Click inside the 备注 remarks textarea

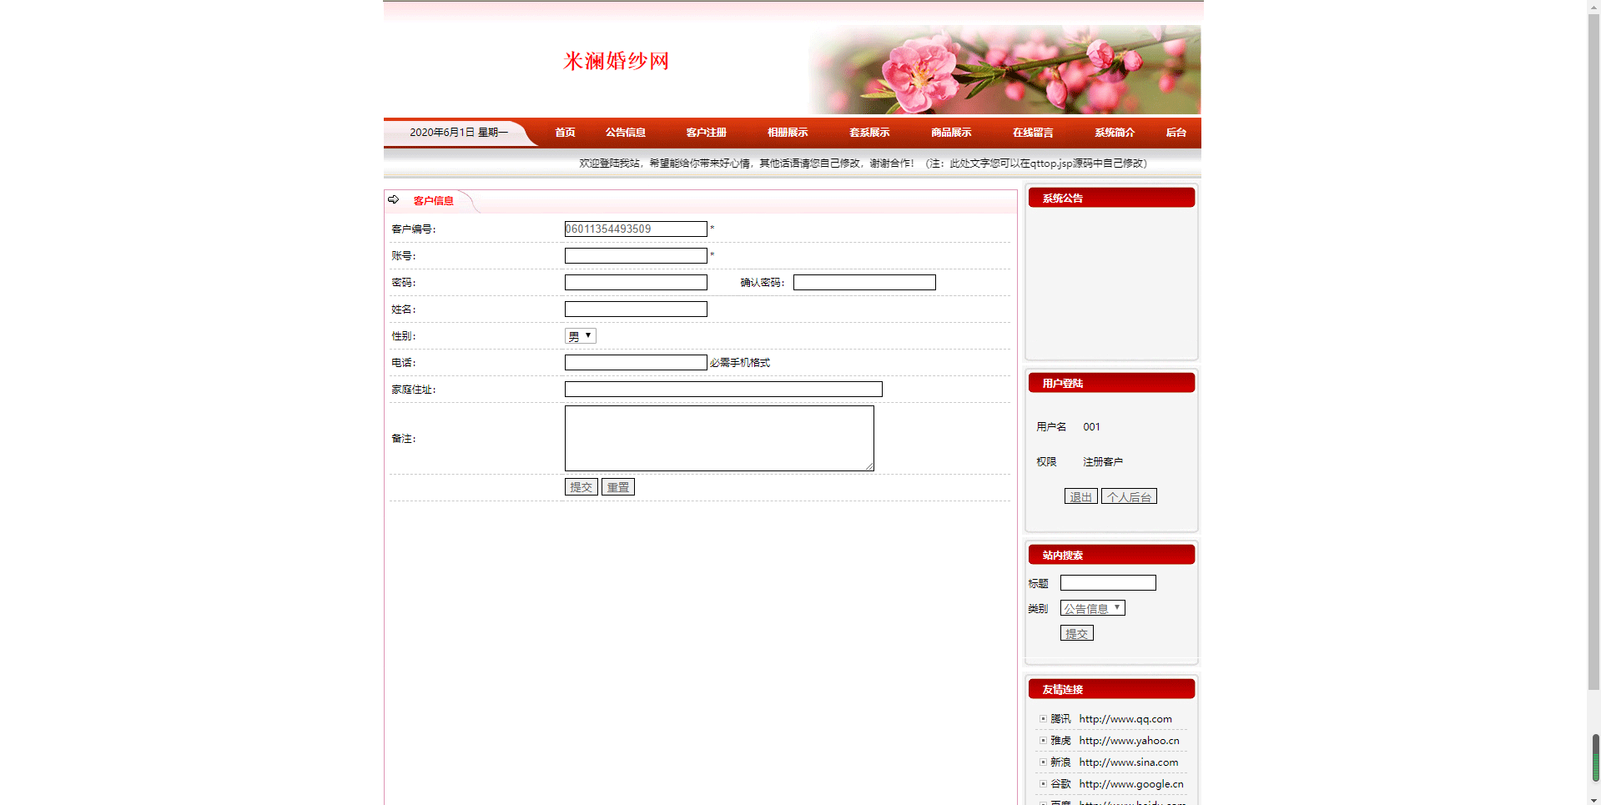(719, 438)
